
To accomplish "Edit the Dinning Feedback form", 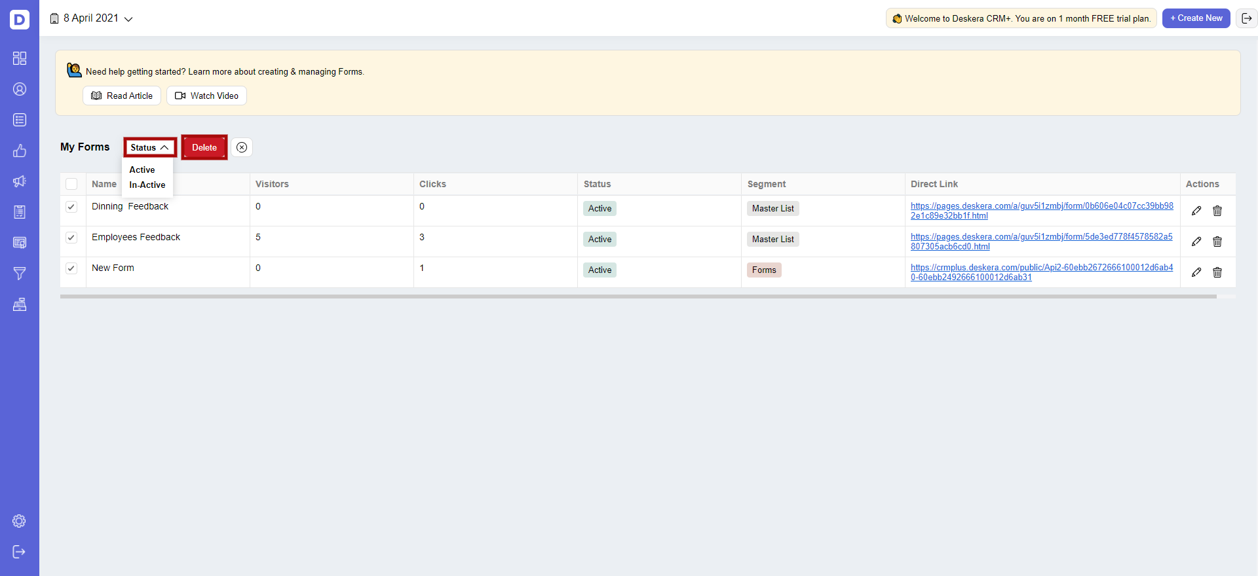I will 1196,211.
